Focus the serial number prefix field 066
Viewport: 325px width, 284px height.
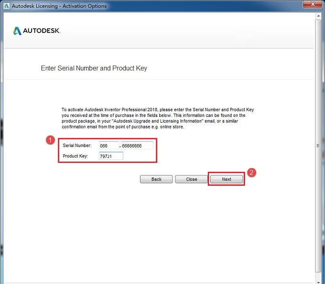tap(109, 146)
